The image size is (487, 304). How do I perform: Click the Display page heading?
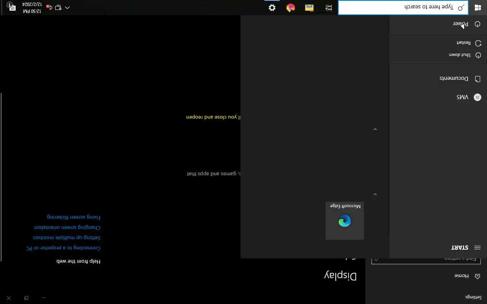coord(341,276)
